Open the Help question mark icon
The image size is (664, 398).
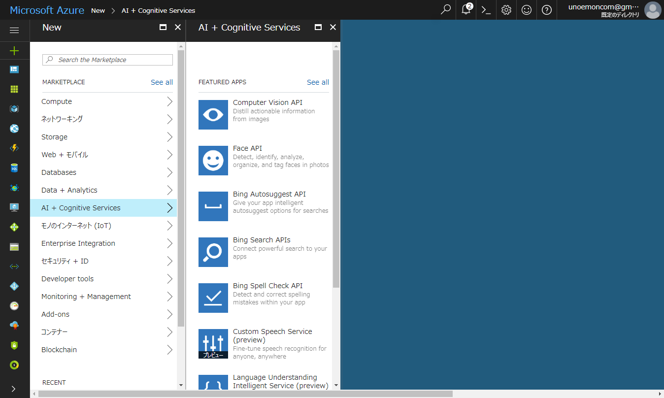click(547, 9)
